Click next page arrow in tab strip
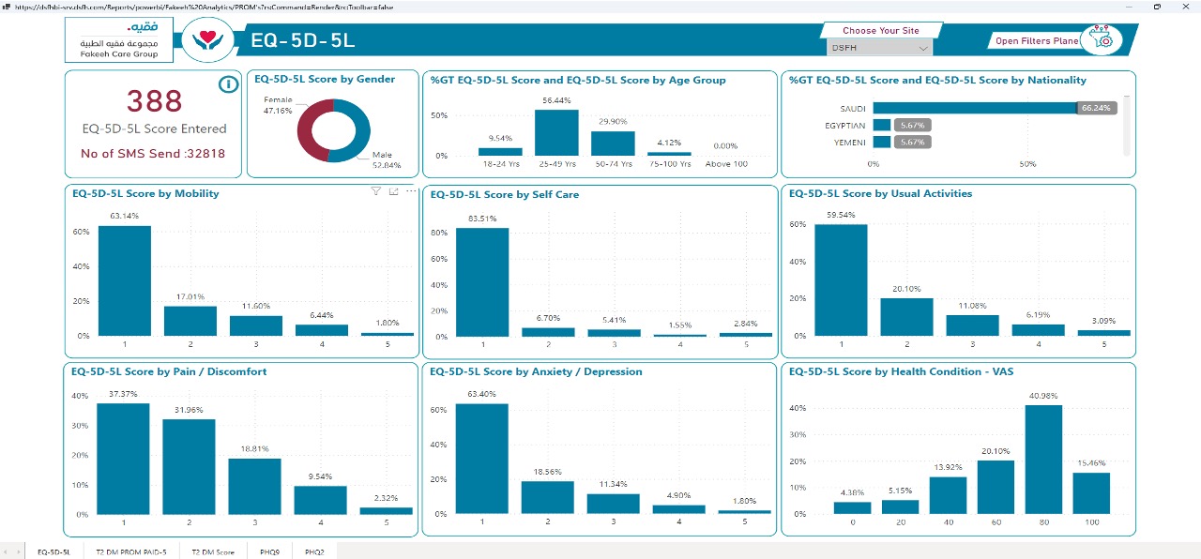The width and height of the screenshot is (1201, 559). (x=18, y=551)
